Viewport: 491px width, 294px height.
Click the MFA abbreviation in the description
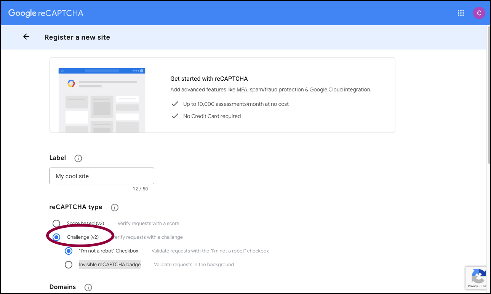pos(242,90)
